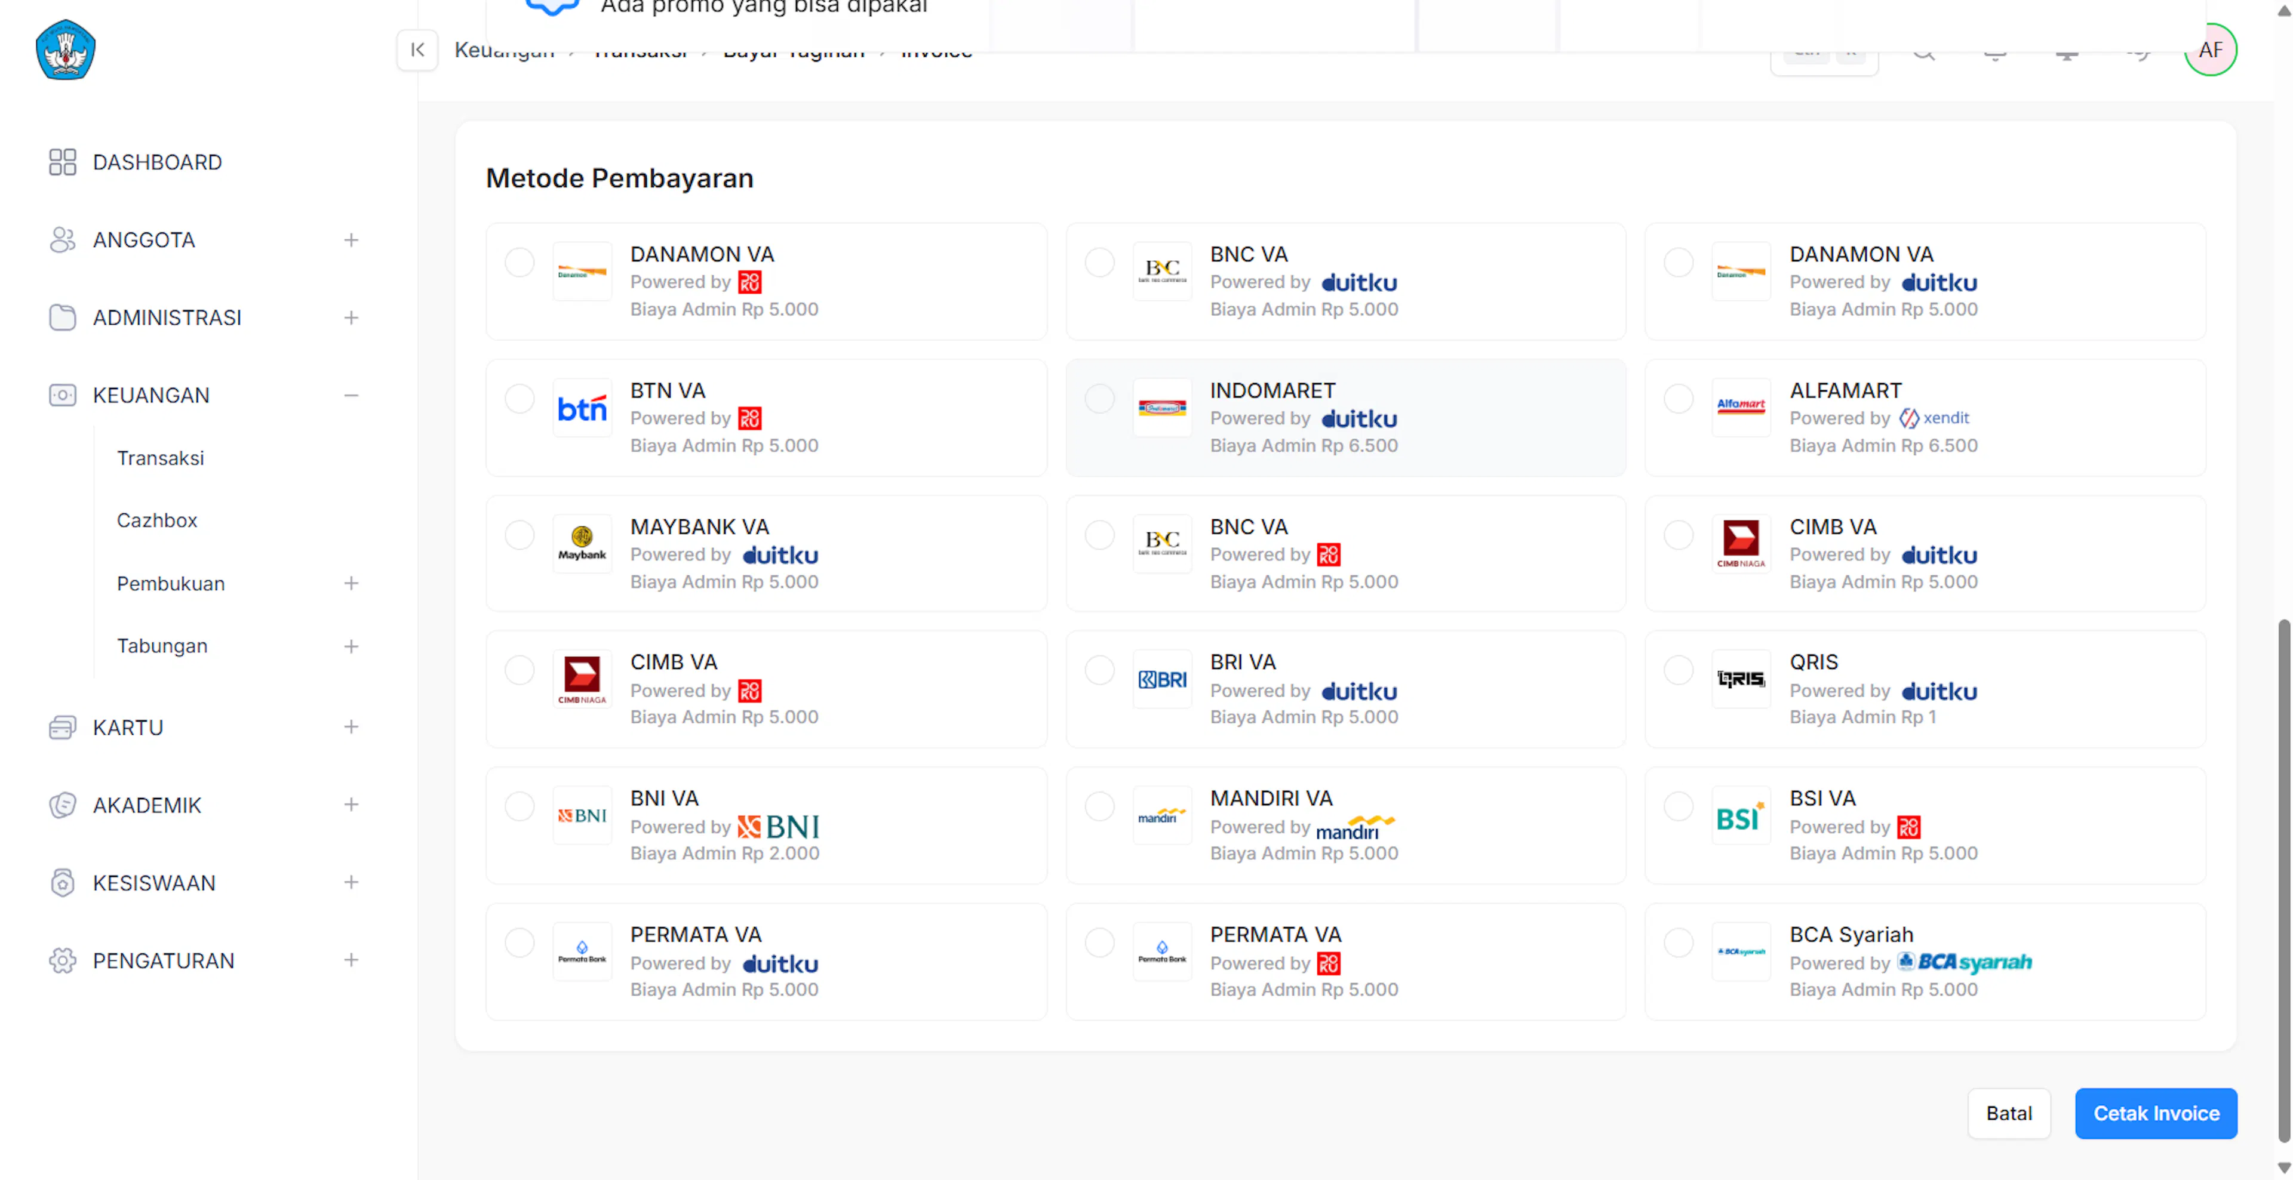The width and height of the screenshot is (2293, 1180).
Task: Expand the Pembukuan submenu plus
Action: (x=352, y=584)
